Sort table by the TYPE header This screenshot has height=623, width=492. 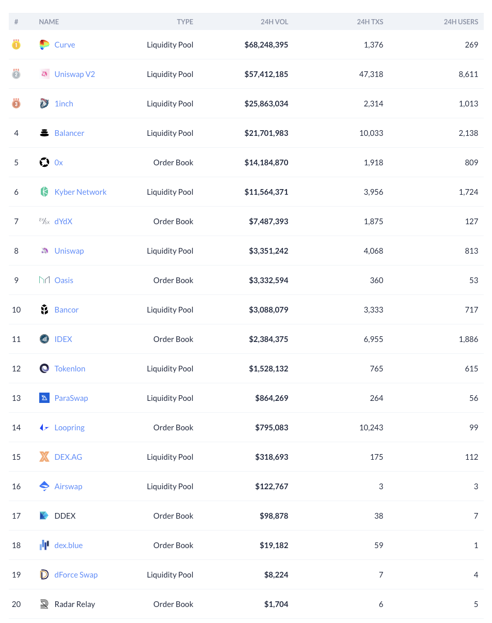click(x=185, y=22)
